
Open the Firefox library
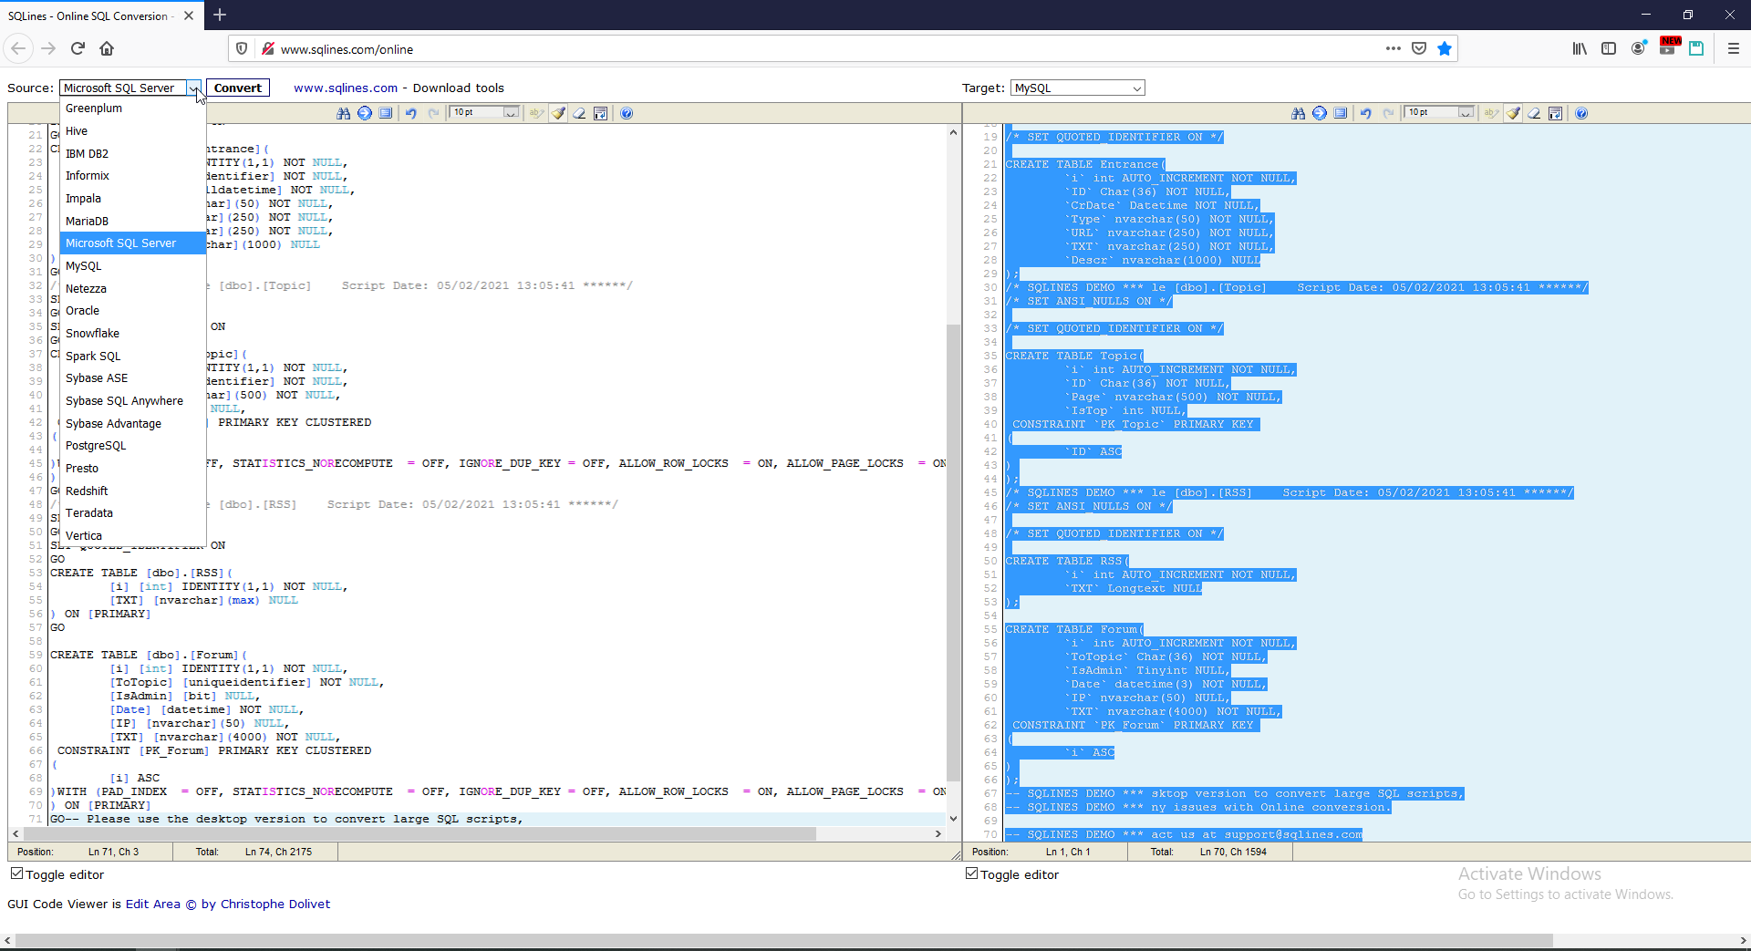pyautogui.click(x=1580, y=48)
